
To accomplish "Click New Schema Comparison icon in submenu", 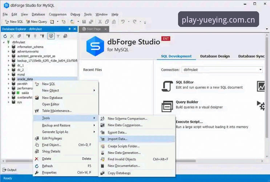I will pos(102,119).
